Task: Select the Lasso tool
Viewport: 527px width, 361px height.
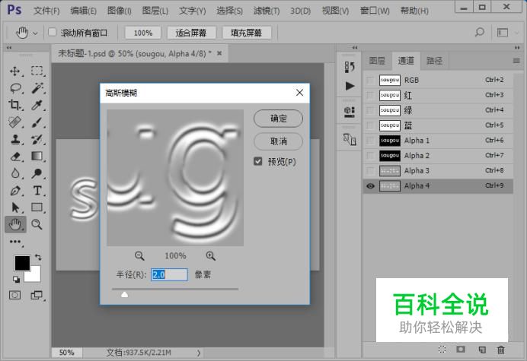Action: (15, 88)
